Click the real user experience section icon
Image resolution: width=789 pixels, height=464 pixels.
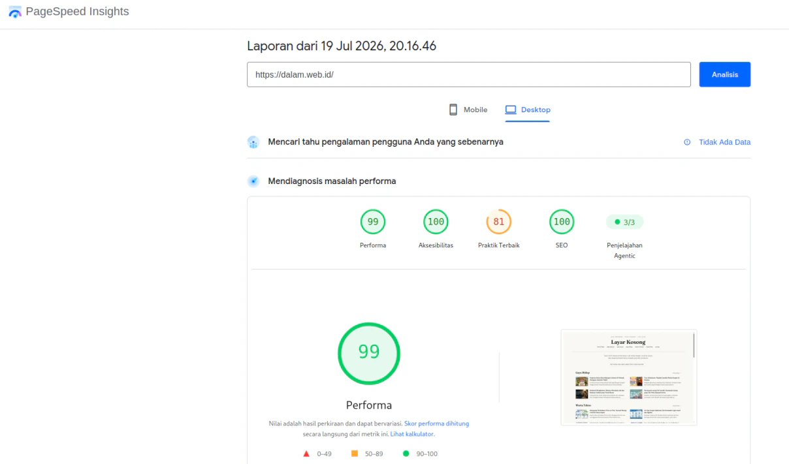point(253,142)
